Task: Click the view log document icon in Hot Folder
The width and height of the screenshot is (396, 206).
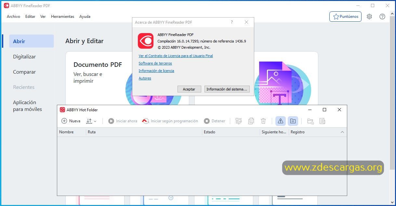Action: [x=322, y=121]
